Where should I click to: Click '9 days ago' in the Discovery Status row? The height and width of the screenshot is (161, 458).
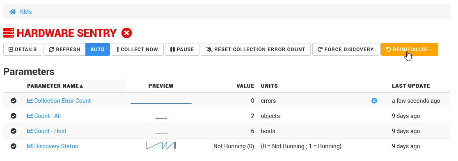click(x=406, y=146)
